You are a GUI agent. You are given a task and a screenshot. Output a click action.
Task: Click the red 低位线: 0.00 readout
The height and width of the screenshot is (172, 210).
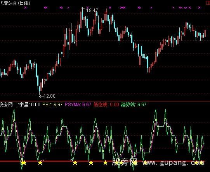point(106,104)
